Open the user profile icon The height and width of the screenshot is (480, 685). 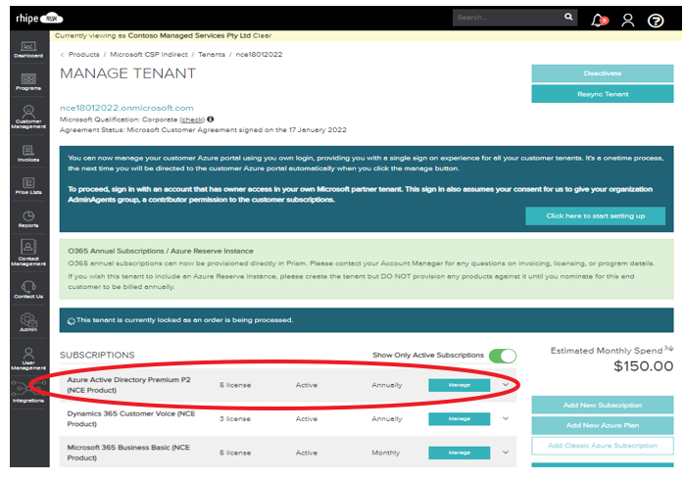(x=628, y=21)
